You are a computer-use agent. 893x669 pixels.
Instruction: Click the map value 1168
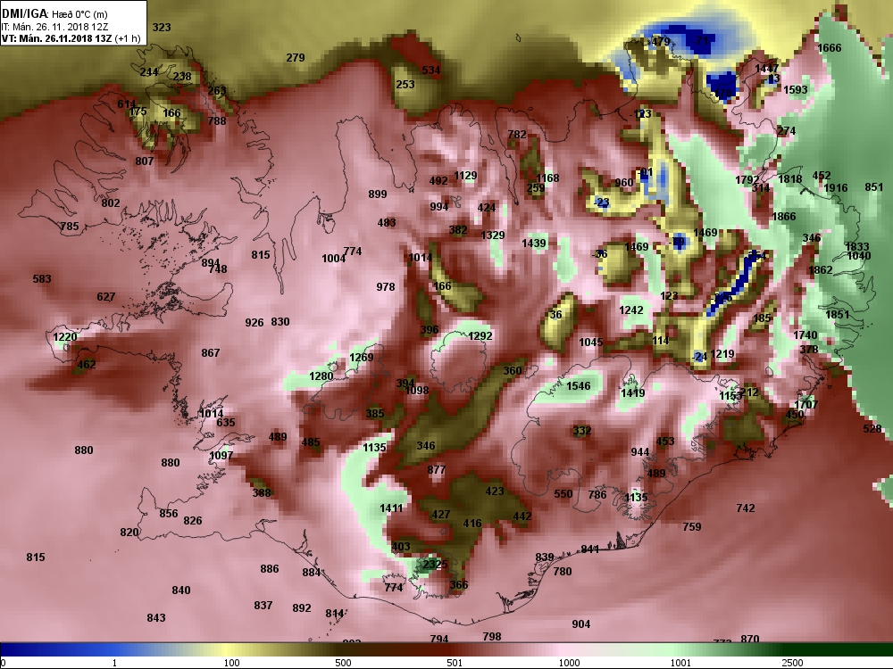pos(547,178)
